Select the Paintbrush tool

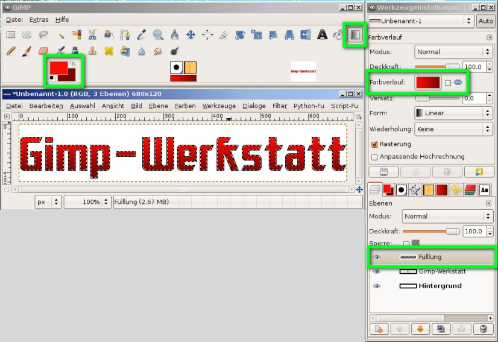point(27,51)
